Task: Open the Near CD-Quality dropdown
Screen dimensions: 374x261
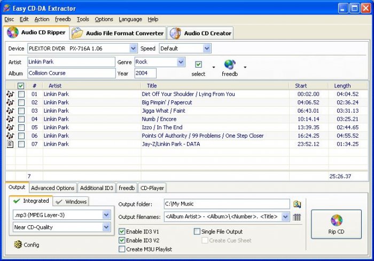Action: pos(106,227)
